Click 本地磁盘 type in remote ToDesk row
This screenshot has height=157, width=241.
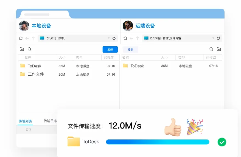(x=185, y=66)
